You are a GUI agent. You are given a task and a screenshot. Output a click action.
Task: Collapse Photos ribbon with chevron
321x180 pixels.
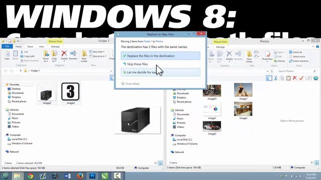[x=313, y=46]
